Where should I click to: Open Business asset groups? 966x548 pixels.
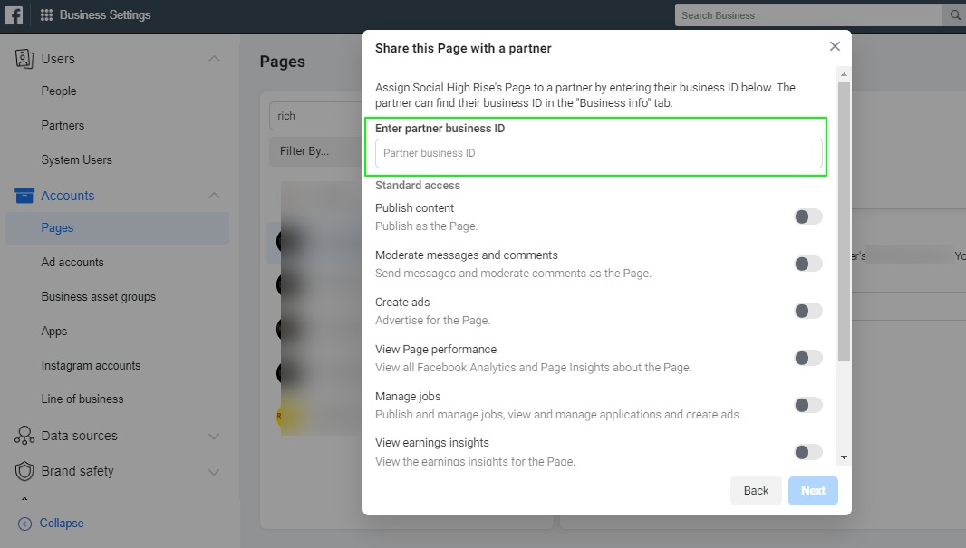pos(98,297)
